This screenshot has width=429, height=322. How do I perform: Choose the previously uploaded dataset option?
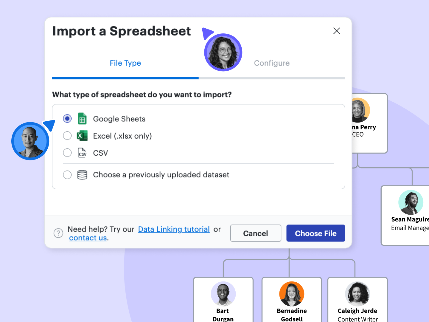[x=67, y=175]
